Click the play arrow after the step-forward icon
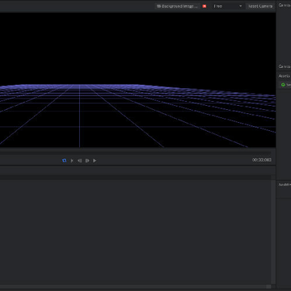 [95, 160]
